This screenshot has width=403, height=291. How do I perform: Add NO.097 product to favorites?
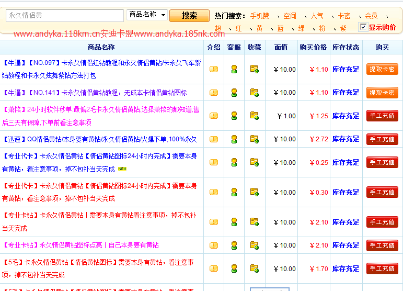pos(255,69)
